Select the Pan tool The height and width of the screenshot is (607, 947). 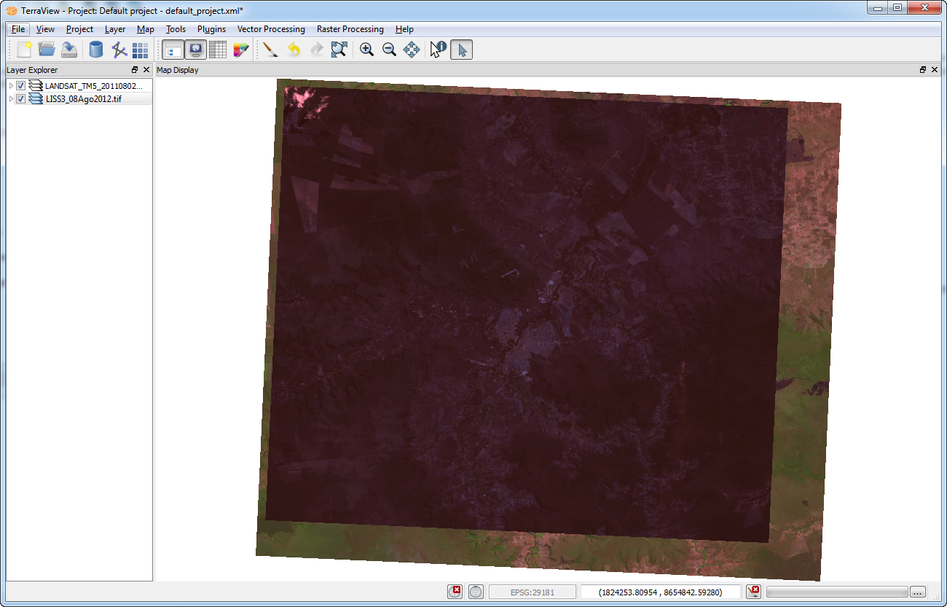[x=412, y=50]
